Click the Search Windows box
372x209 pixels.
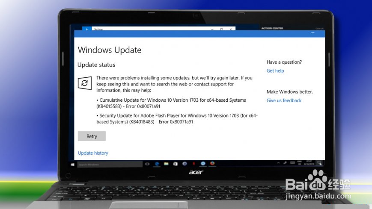110,164
